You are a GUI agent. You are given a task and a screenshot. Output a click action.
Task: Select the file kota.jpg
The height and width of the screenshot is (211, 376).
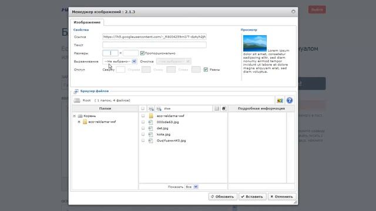(163, 134)
